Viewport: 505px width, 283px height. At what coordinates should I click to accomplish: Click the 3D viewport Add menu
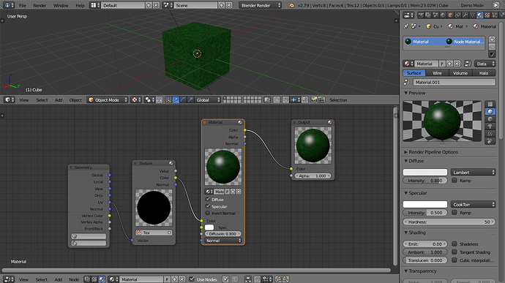[59, 100]
